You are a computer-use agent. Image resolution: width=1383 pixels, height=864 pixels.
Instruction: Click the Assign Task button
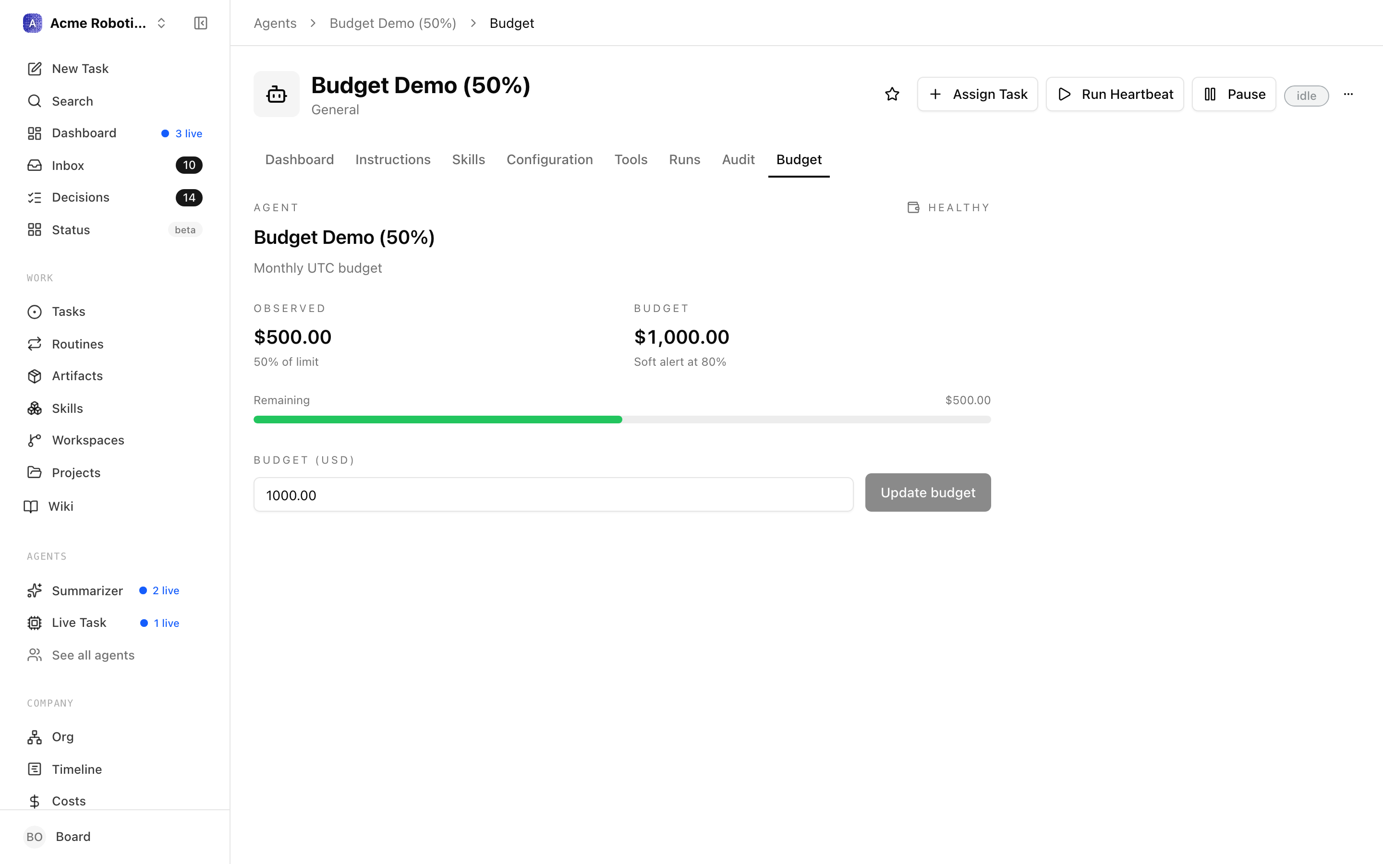pyautogui.click(x=977, y=94)
